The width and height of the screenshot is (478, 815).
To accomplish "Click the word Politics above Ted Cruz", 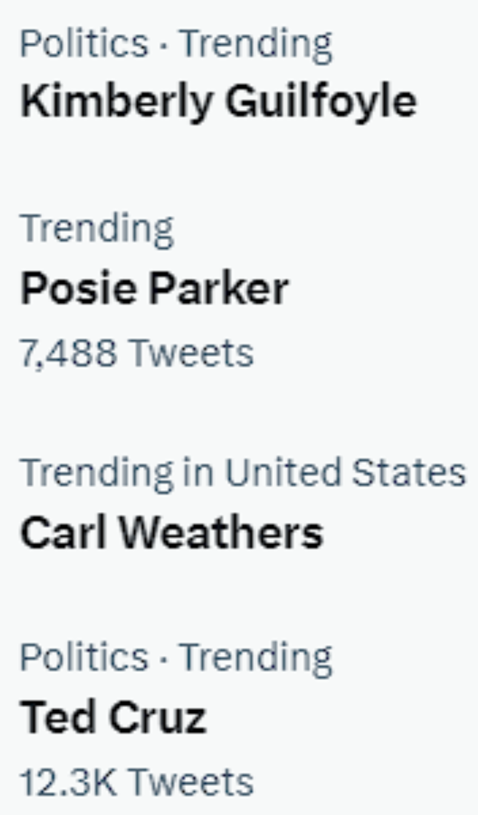I will pyautogui.click(x=84, y=657).
